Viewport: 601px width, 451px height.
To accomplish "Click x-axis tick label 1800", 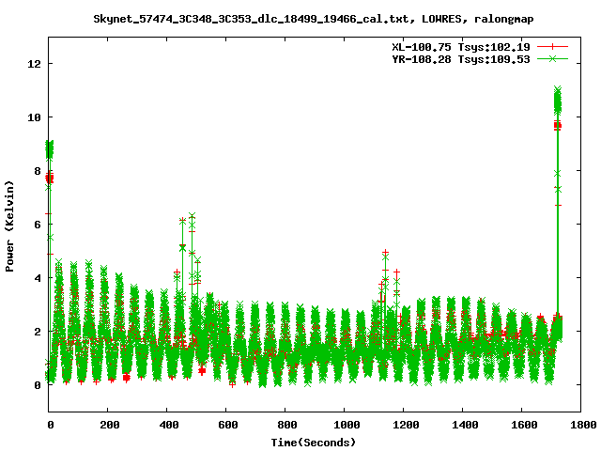I will [x=582, y=425].
